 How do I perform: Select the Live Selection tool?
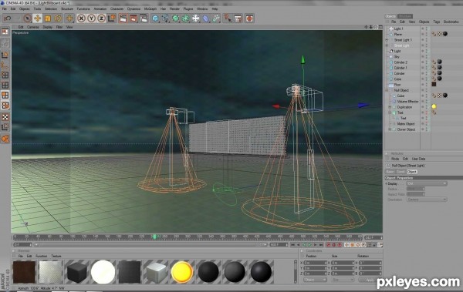coord(27,18)
